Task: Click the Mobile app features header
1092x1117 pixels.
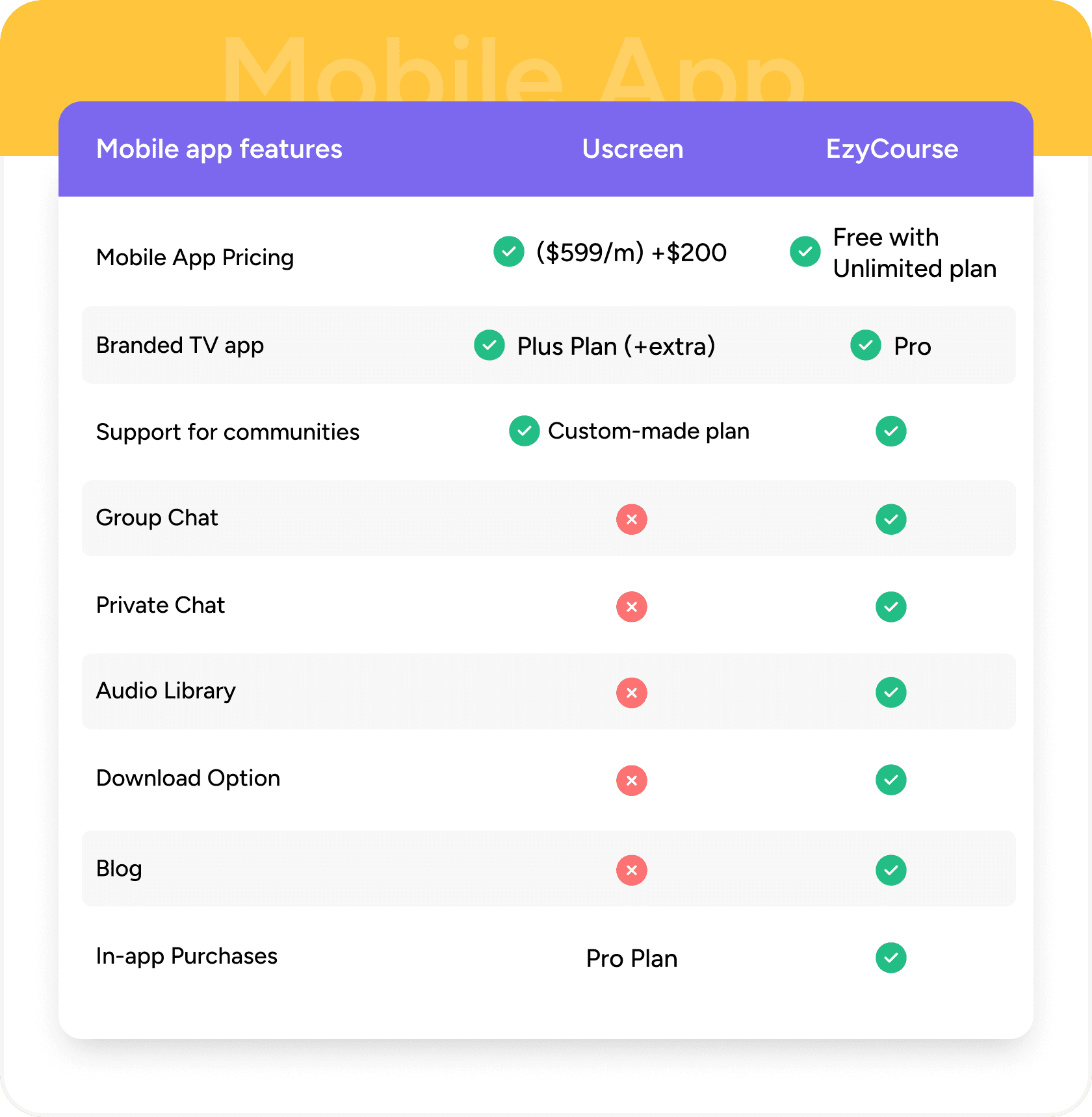Action: click(219, 149)
